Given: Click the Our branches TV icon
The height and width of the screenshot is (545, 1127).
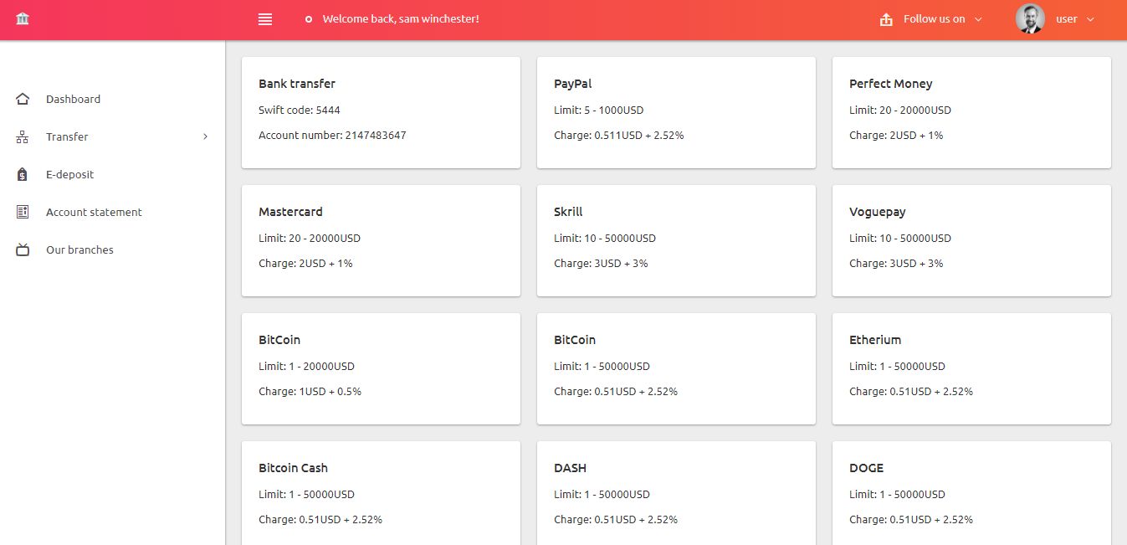Looking at the screenshot, I should (x=22, y=249).
